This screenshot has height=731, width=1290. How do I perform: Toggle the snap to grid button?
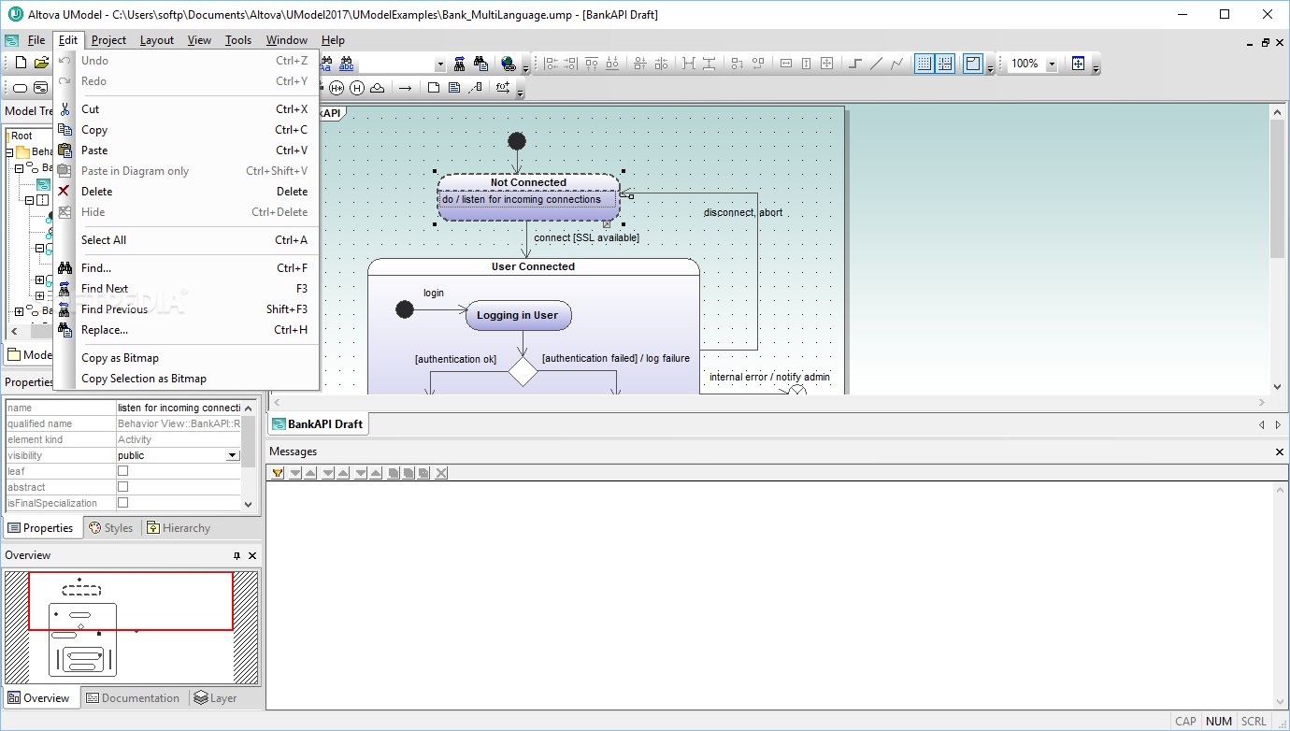[x=945, y=64]
